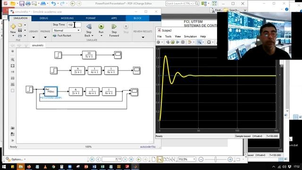Go to next page in PDF-XChange Editor
This screenshot has height=170, width=302.
click(x=125, y=160)
